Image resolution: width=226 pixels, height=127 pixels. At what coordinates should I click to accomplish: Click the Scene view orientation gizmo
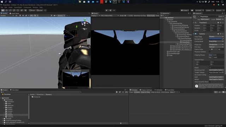(85, 23)
